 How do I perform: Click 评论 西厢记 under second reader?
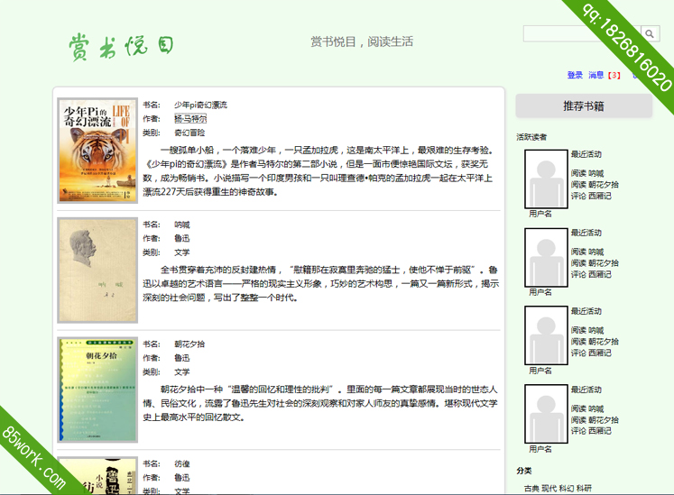591,275
